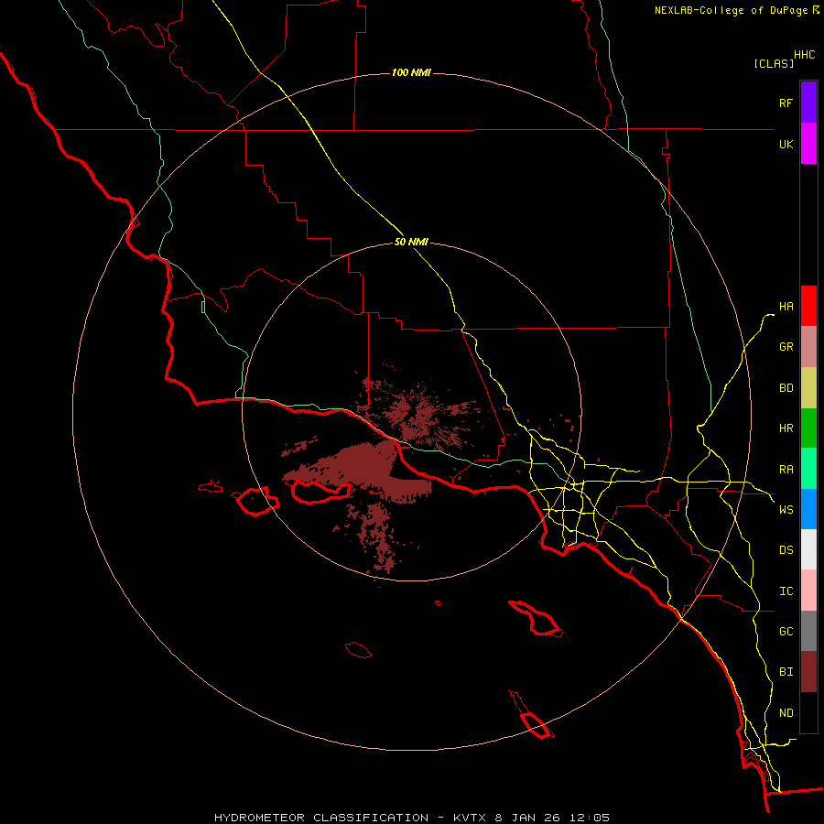Click the UK legend label

tap(786, 144)
